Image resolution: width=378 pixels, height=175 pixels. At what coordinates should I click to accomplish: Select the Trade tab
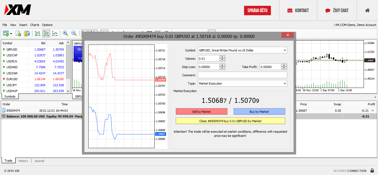pos(8,161)
